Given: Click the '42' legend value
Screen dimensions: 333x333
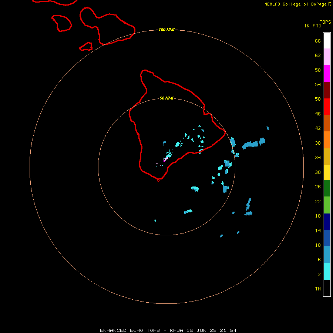Looking at the screenshot, I should coord(318,128).
